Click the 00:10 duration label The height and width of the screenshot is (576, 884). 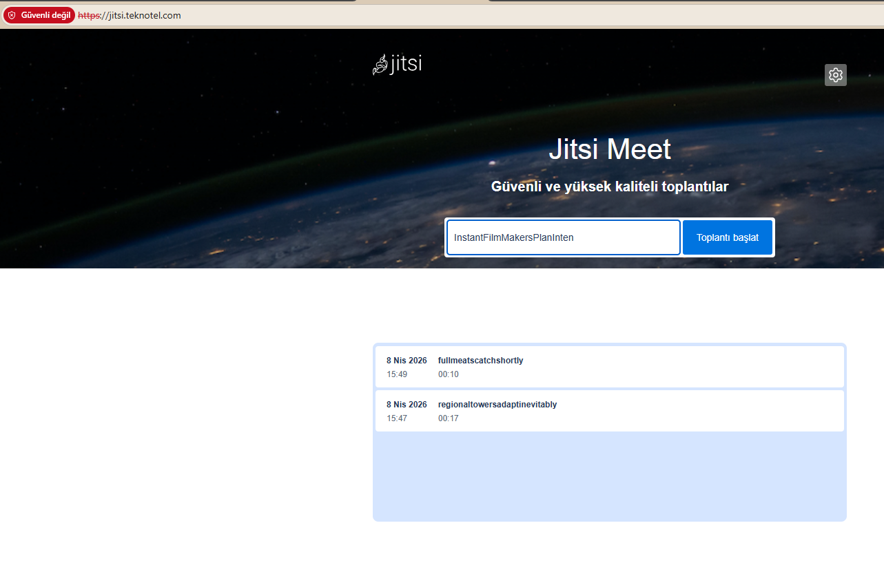pyautogui.click(x=448, y=374)
